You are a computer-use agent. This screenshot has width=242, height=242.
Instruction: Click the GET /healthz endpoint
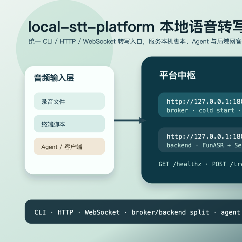point(180,164)
